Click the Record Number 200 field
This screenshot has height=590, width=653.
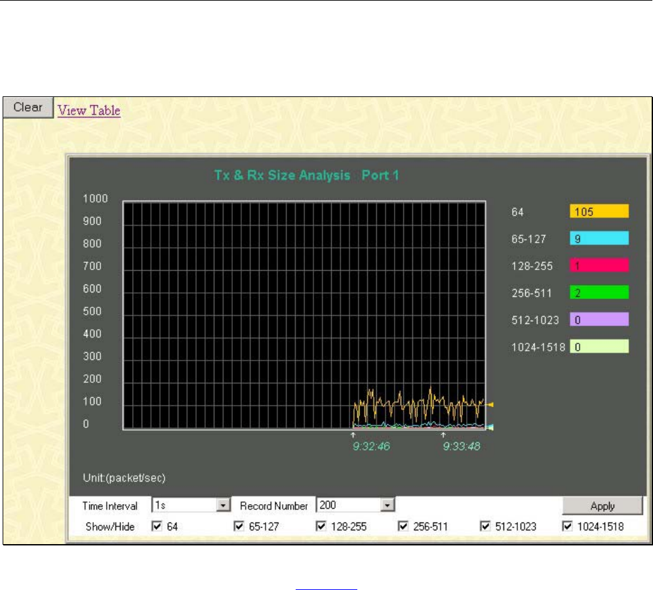tap(349, 506)
